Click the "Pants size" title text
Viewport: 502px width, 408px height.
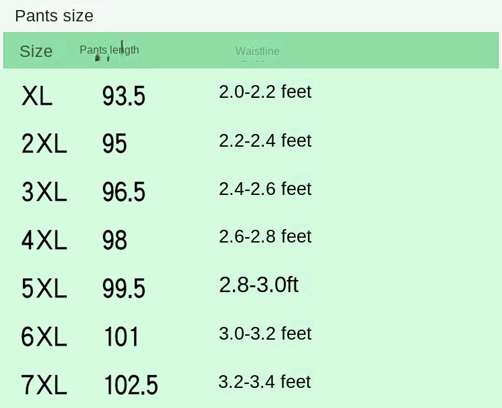(54, 15)
